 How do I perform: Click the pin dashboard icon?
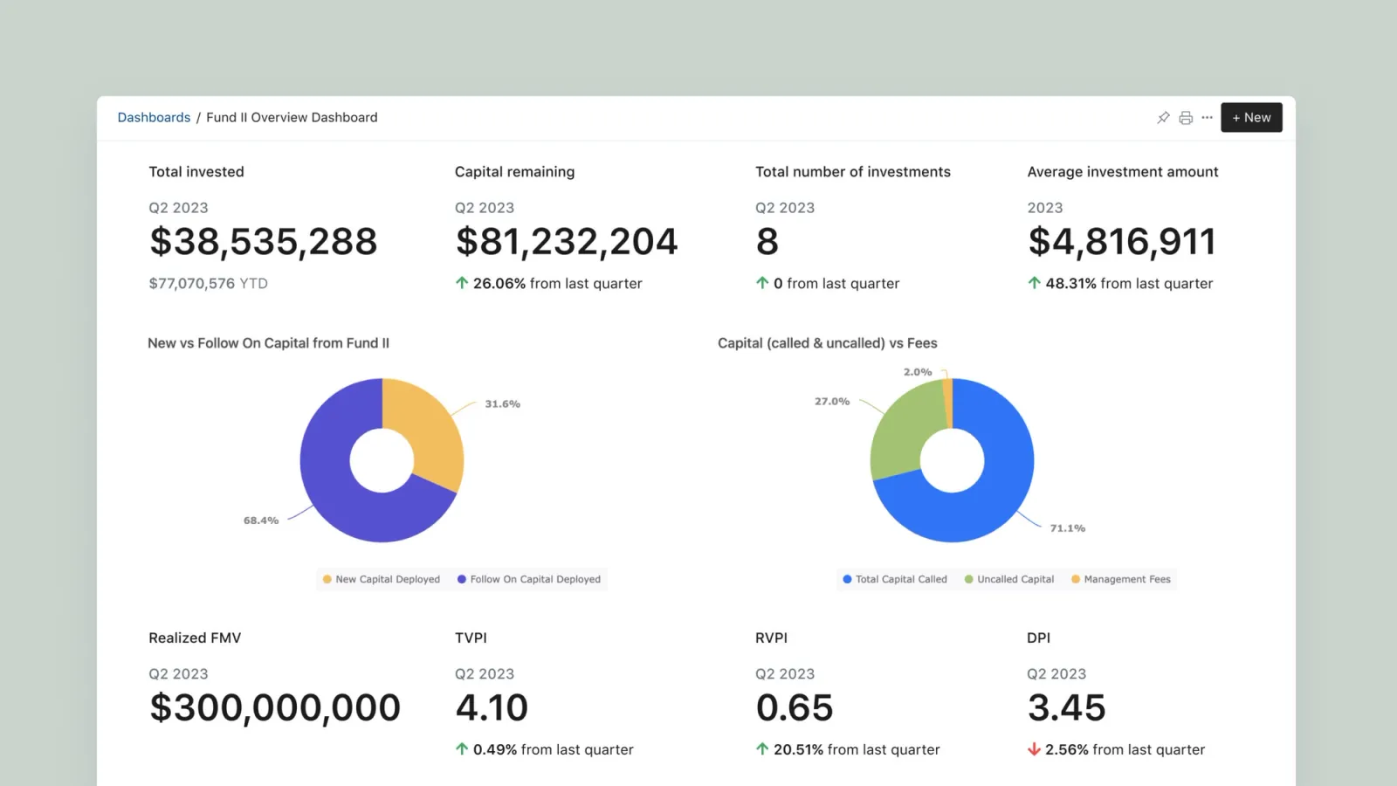pyautogui.click(x=1163, y=118)
